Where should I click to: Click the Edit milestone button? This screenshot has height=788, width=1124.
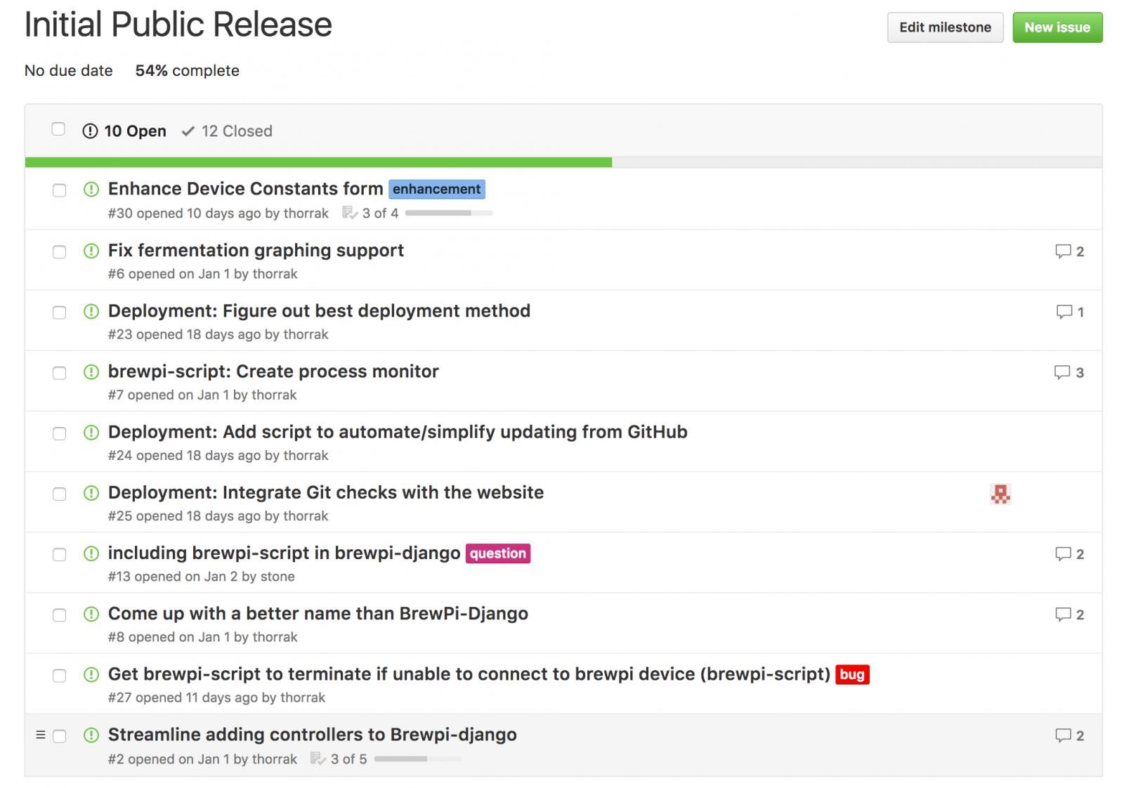click(x=945, y=27)
